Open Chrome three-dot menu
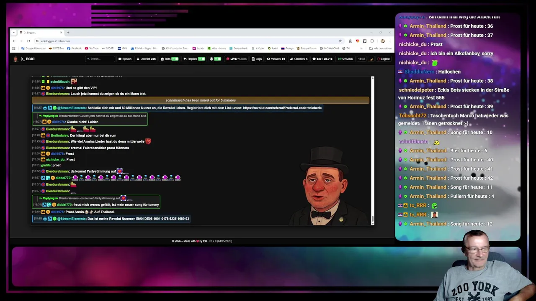536x301 pixels. click(390, 41)
